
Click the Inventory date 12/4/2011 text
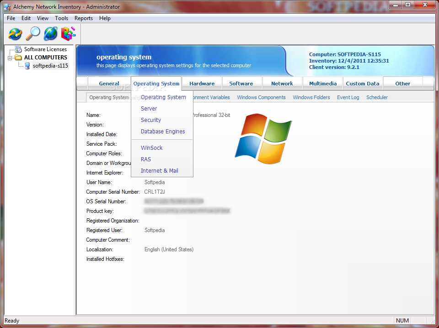349,61
